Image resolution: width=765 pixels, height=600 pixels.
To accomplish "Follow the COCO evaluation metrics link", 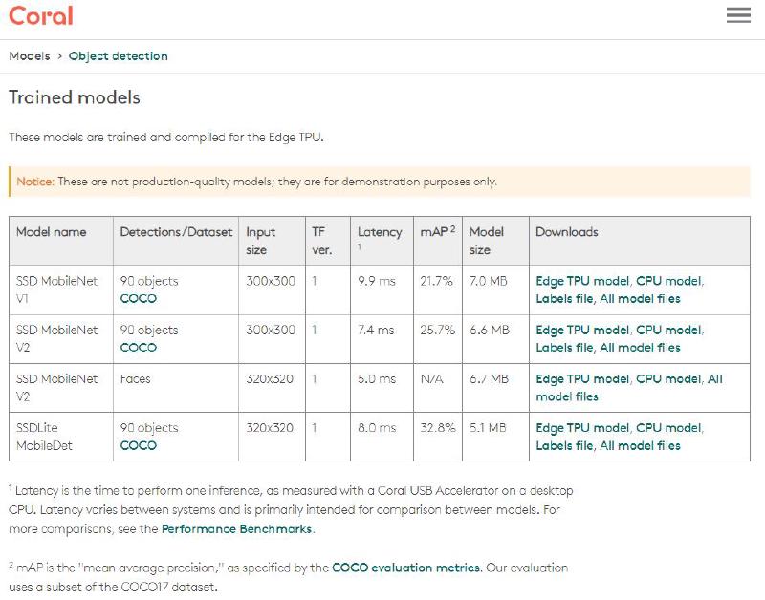I will pos(405,568).
